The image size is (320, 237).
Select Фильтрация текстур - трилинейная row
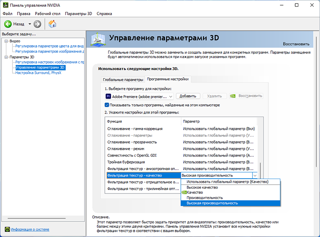(x=143, y=189)
